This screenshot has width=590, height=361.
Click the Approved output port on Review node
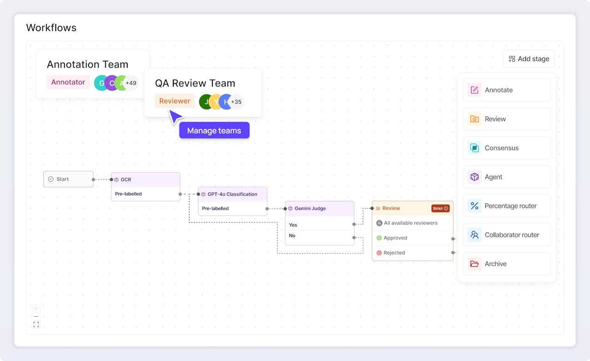click(x=453, y=238)
